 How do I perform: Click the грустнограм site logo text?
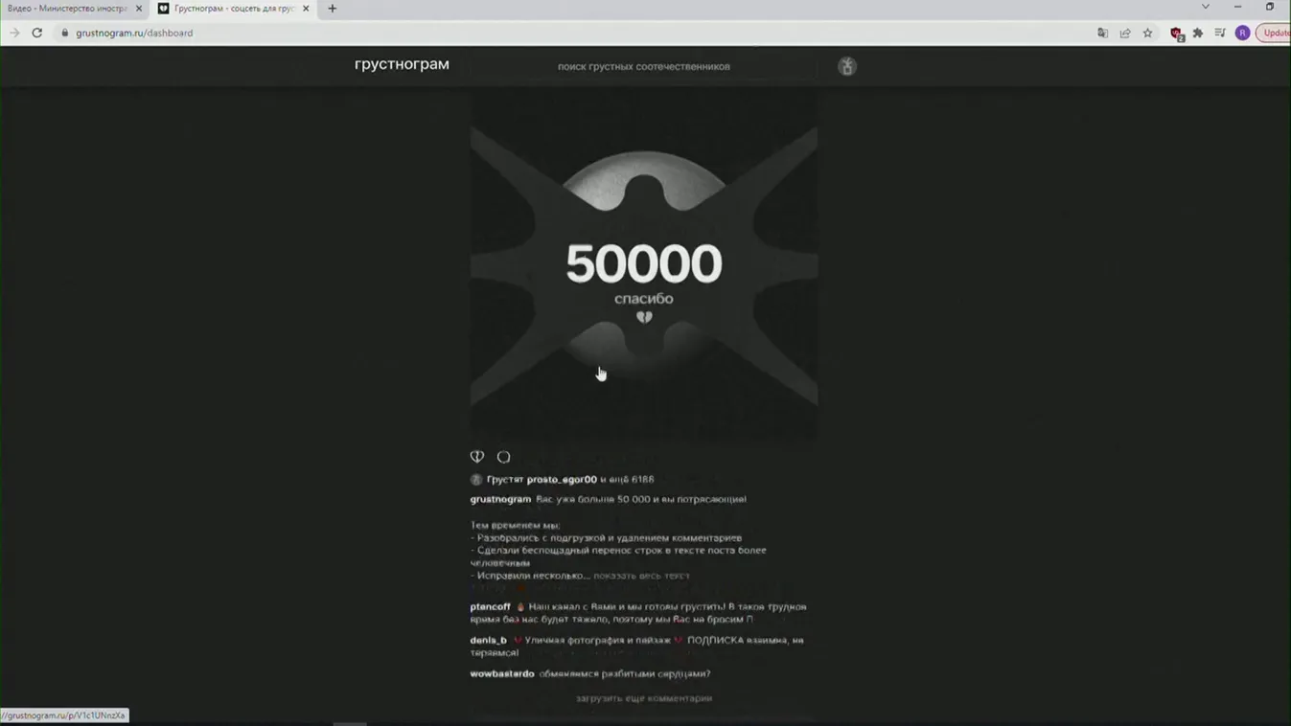click(401, 64)
